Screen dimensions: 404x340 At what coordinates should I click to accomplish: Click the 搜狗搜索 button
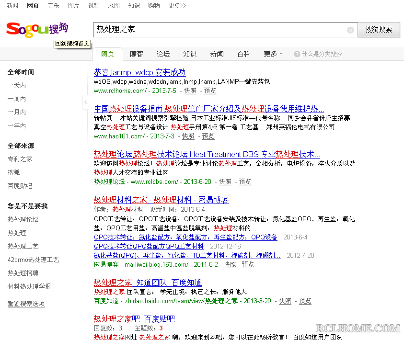[x=379, y=30]
